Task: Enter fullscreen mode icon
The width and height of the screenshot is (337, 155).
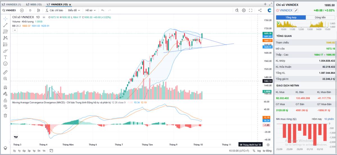Action: [251, 10]
